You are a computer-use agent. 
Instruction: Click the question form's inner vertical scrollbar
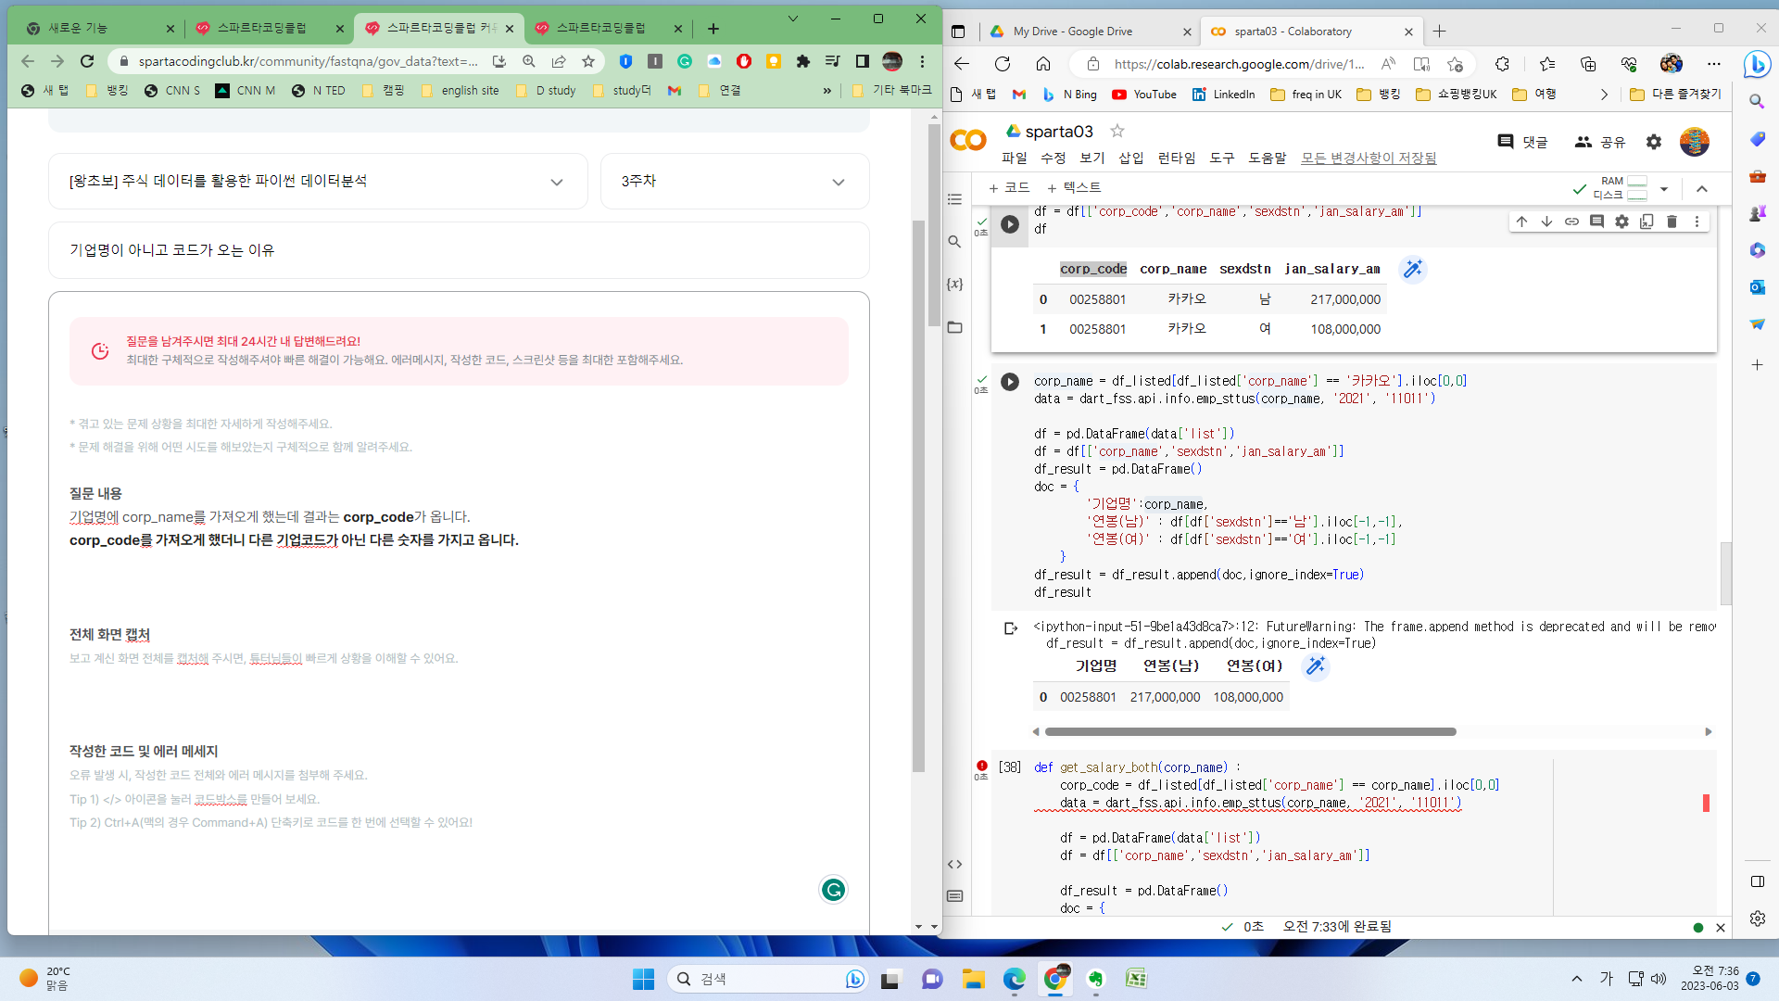tap(918, 495)
